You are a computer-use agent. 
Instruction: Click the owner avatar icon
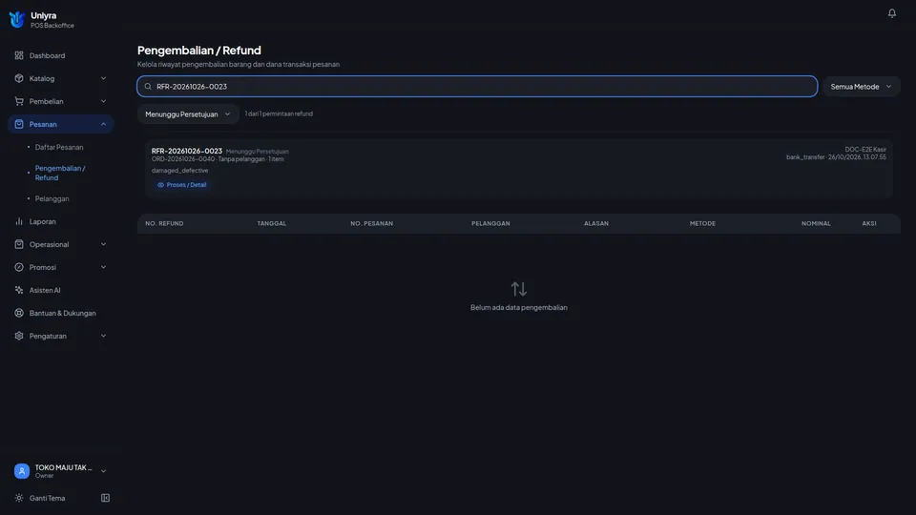pyautogui.click(x=22, y=470)
